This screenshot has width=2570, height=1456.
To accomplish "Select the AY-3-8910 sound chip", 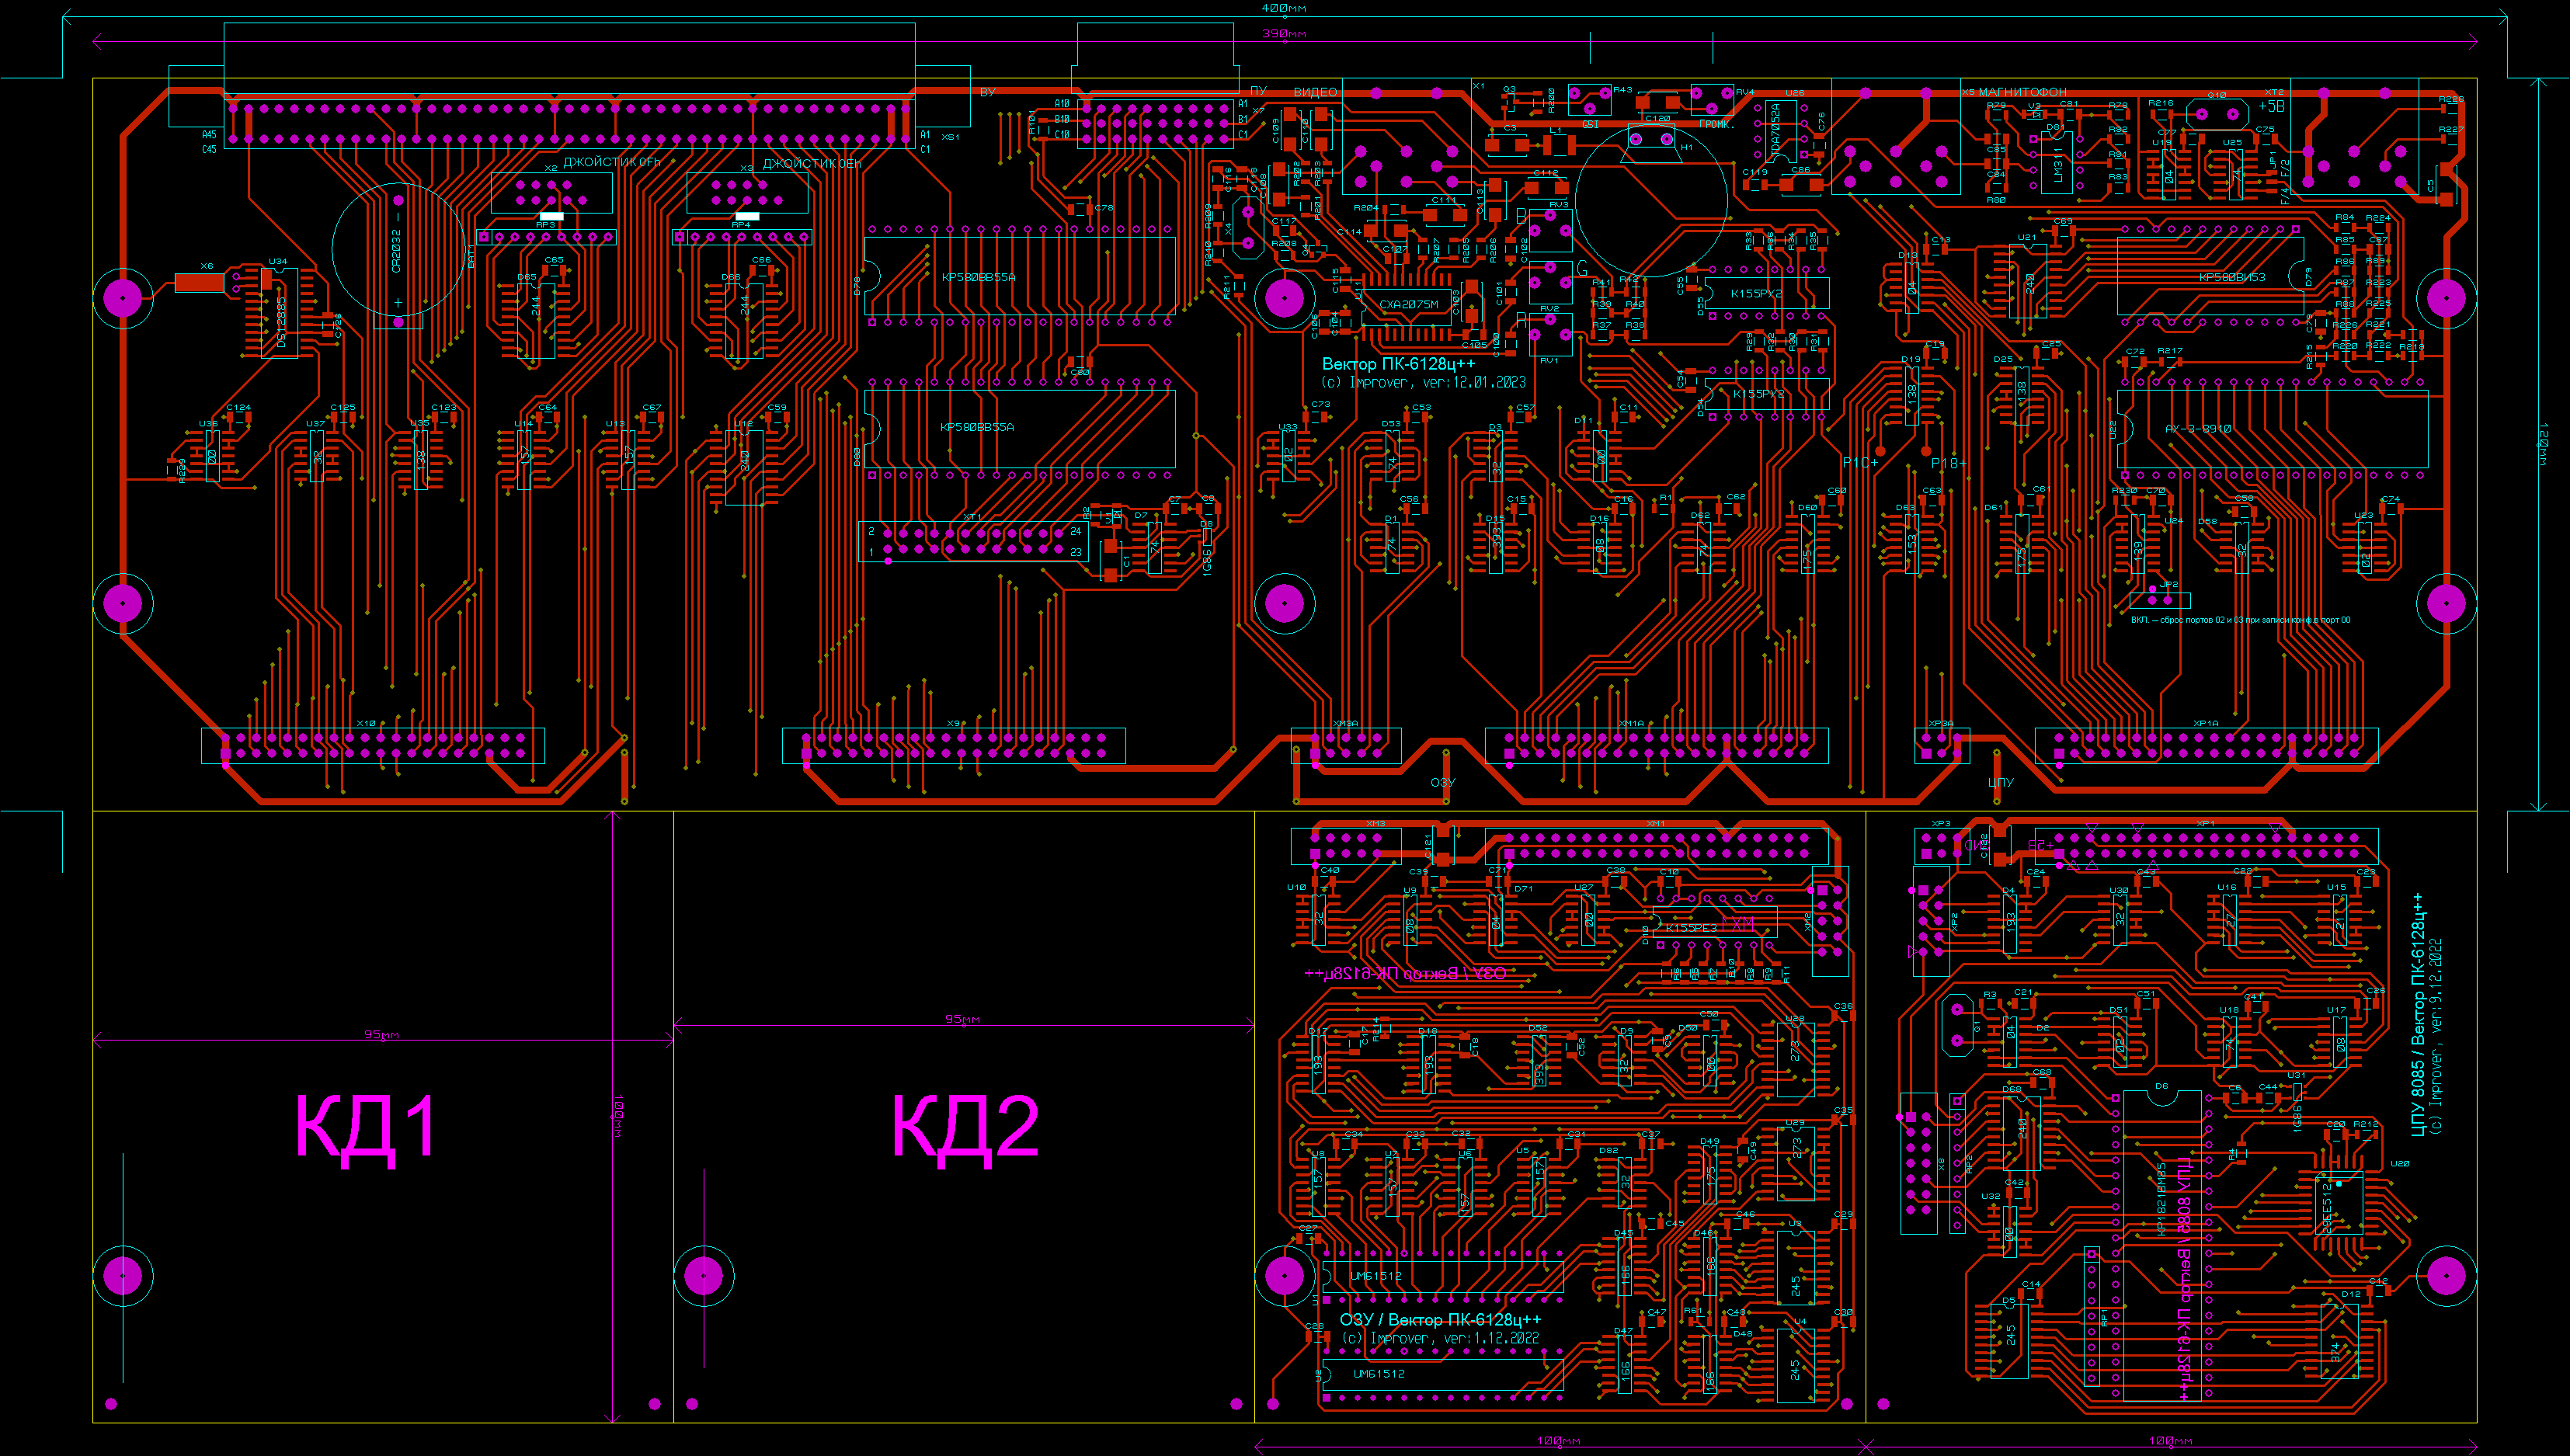I will pos(2197,428).
